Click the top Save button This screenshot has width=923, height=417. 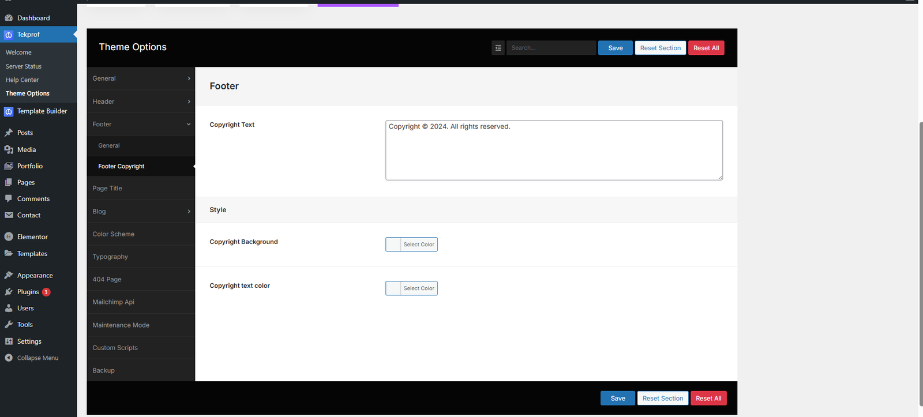coord(616,48)
